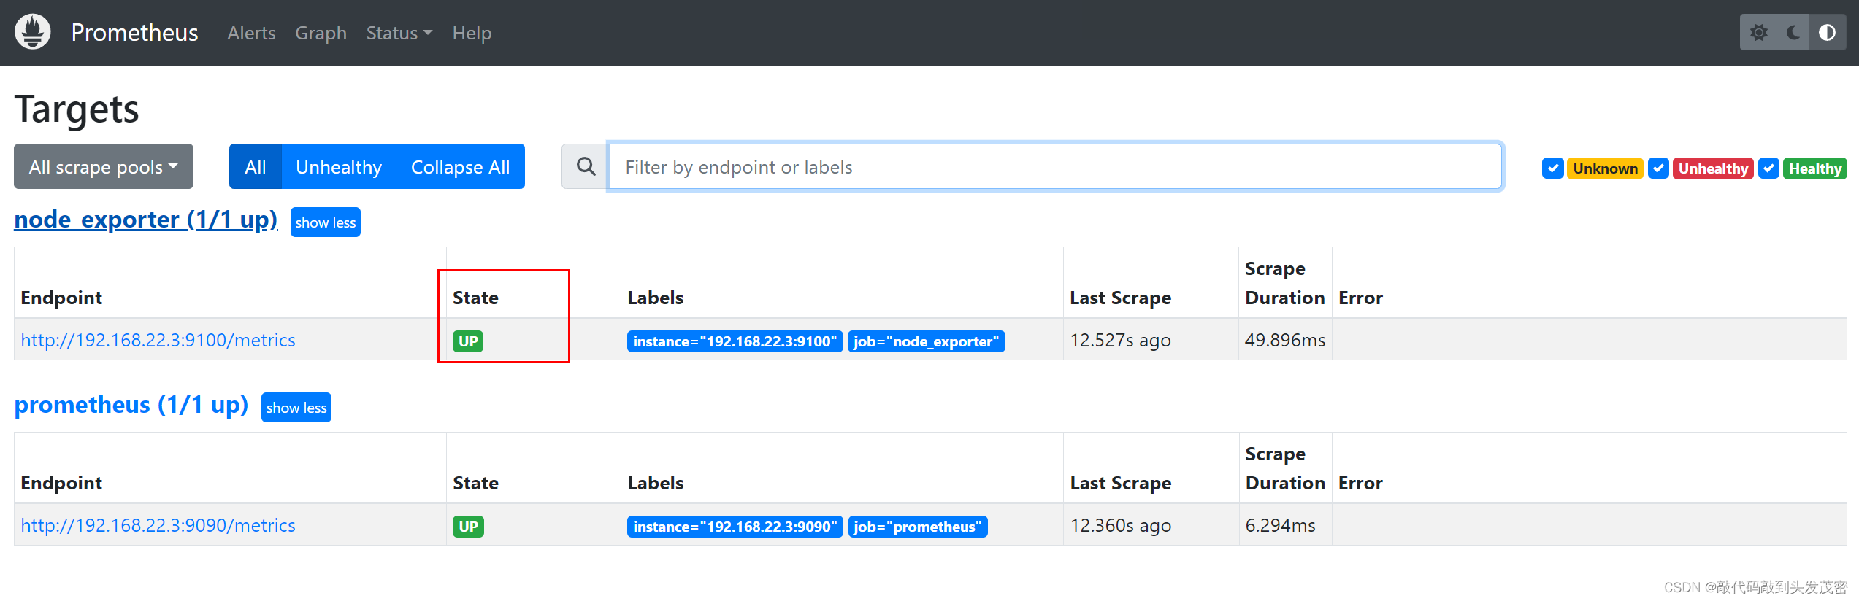Click the magnifier search icon
1859x601 pixels.
[586, 166]
